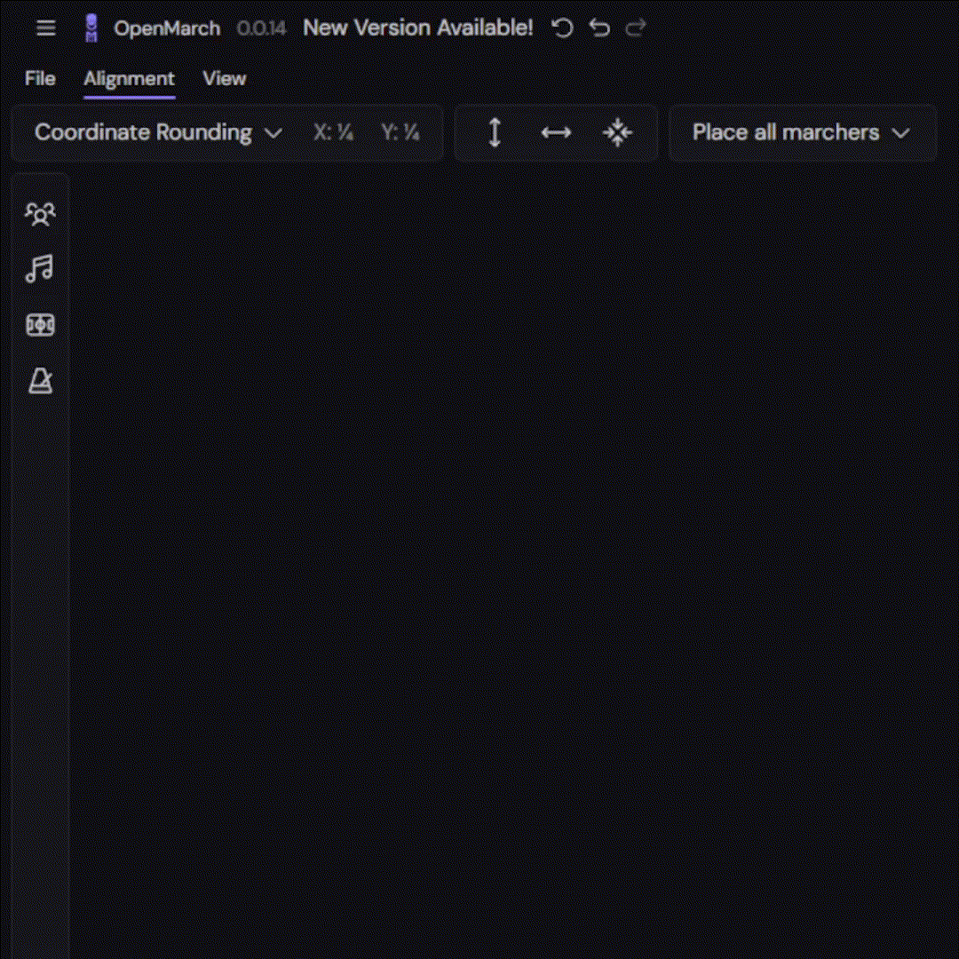959x959 pixels.
Task: Open the hamburger menu
Action: click(x=46, y=28)
